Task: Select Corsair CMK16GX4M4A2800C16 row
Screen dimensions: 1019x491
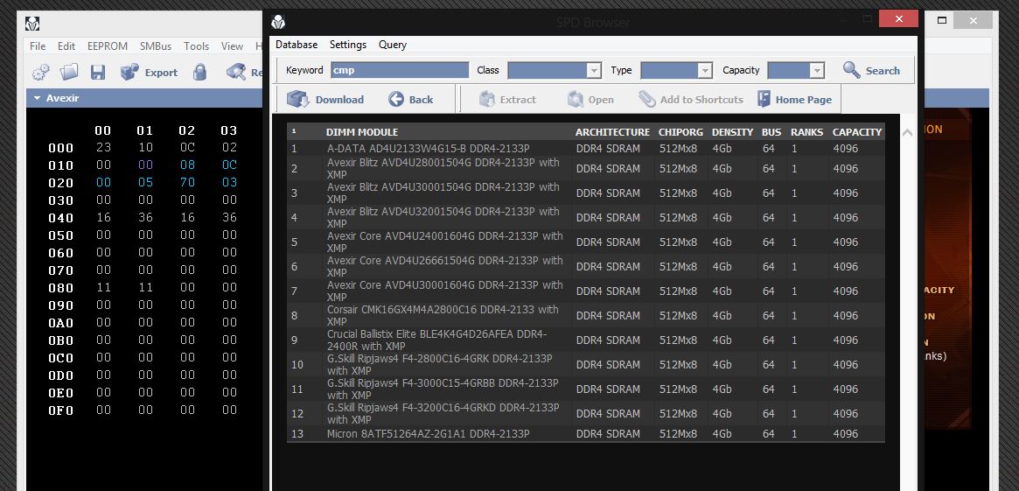Action: (x=585, y=315)
